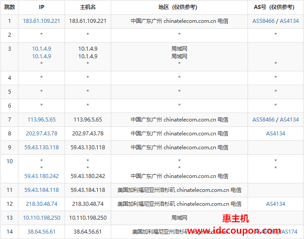Click AS4134 in the hop 12 row

coord(275,204)
